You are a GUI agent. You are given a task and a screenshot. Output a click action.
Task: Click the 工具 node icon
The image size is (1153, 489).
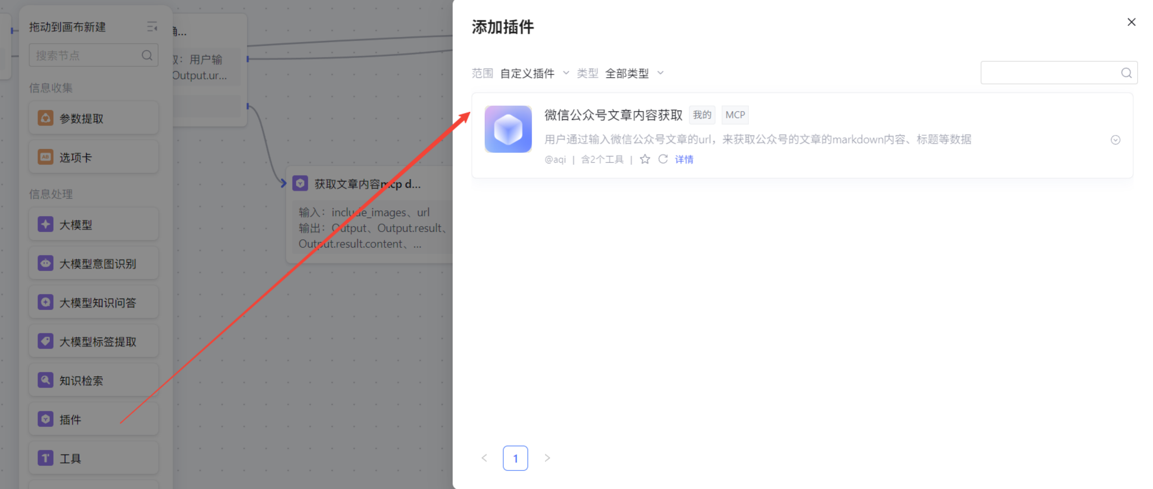45,458
